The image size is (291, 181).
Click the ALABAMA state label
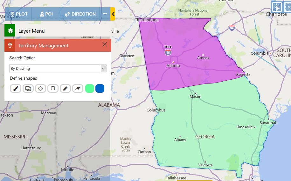tap(109, 105)
